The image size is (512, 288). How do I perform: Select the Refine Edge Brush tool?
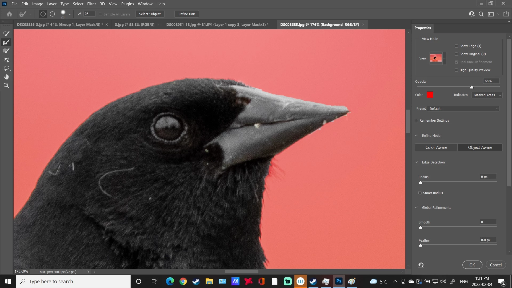point(6,42)
